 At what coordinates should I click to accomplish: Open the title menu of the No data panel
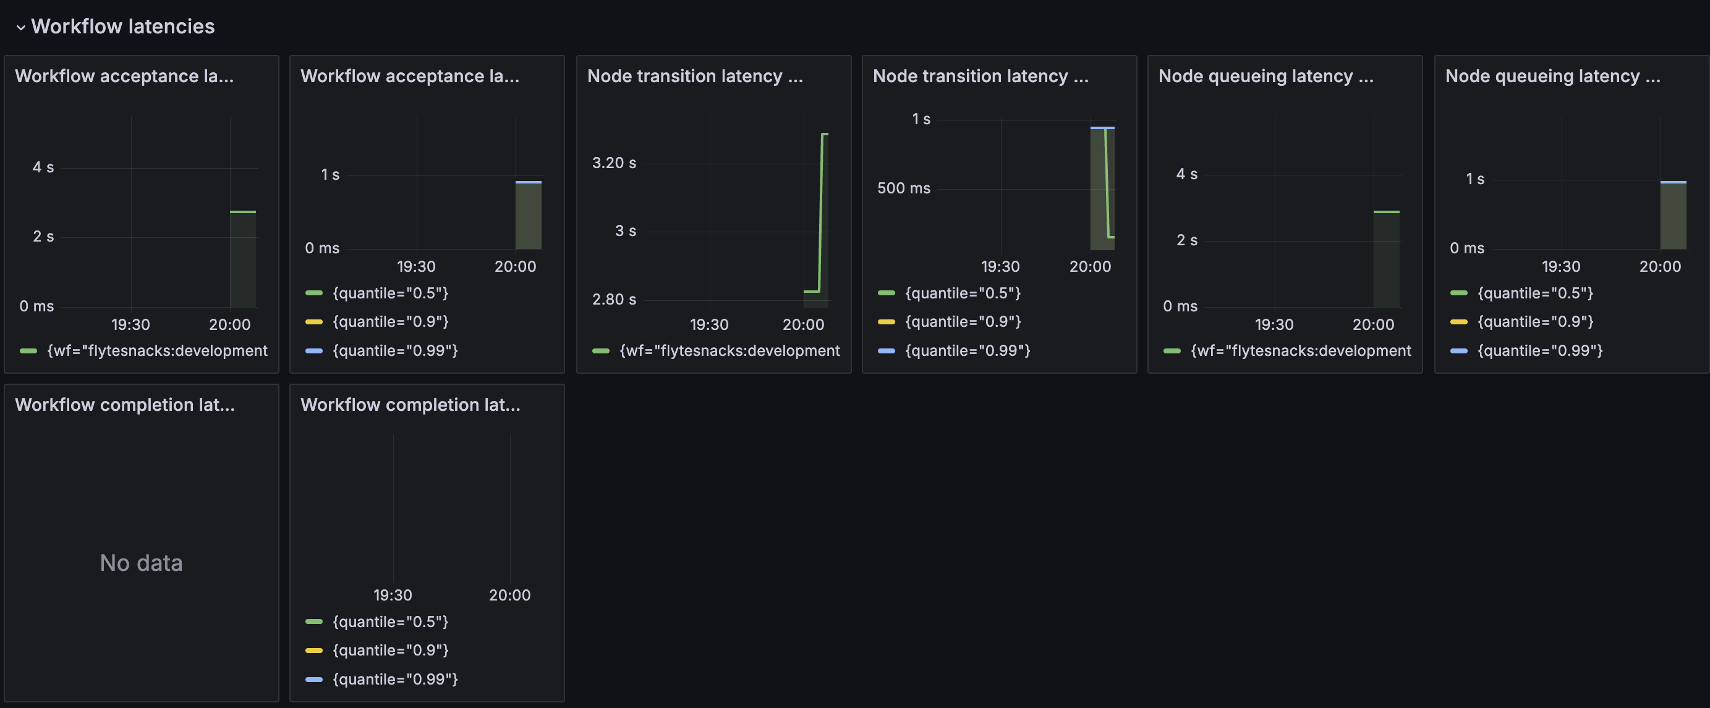tap(125, 405)
